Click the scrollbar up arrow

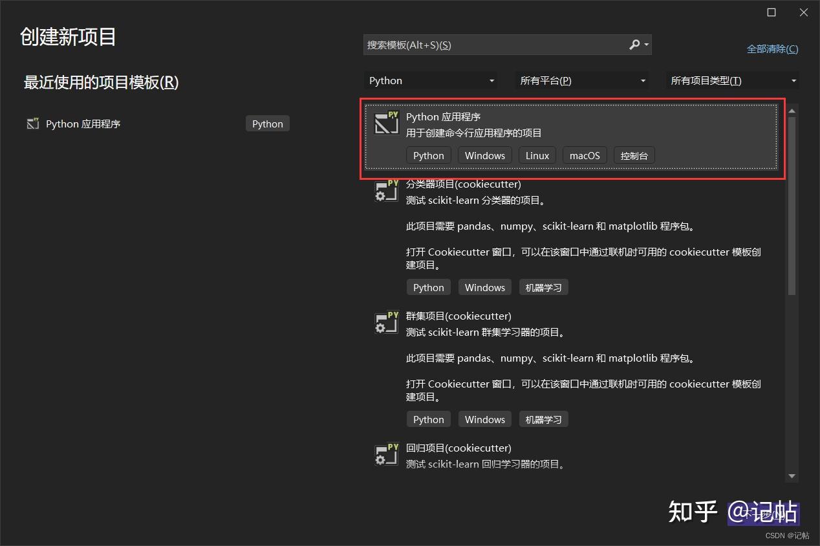coord(792,110)
